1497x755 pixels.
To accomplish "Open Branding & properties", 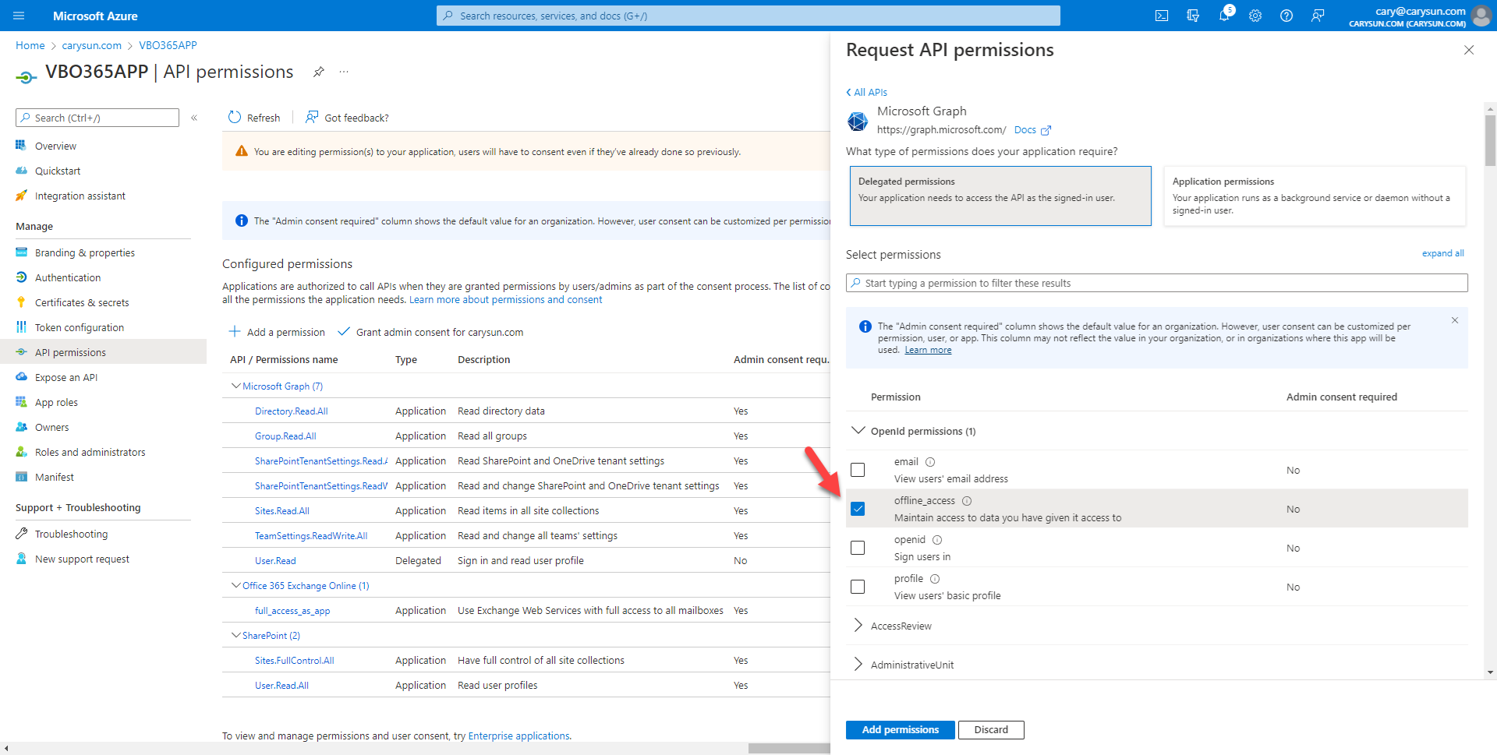I will click(x=84, y=252).
